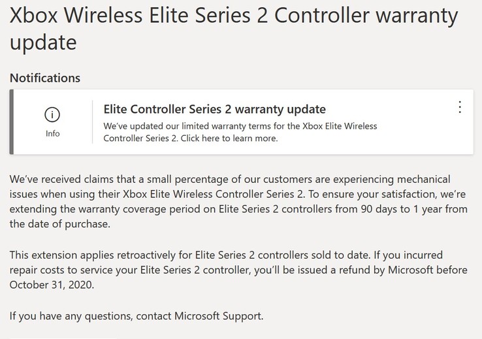Select the "We've updated our limited warranty" notification text
This screenshot has width=482, height=339.
click(x=240, y=125)
